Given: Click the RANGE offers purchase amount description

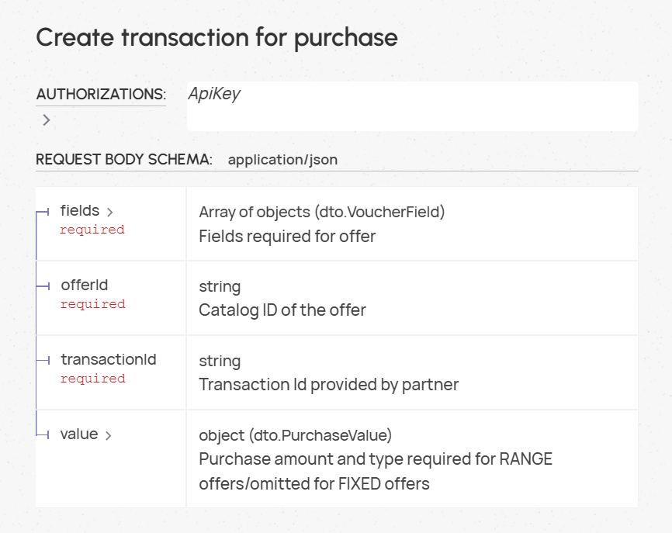Looking at the screenshot, I should click(376, 471).
